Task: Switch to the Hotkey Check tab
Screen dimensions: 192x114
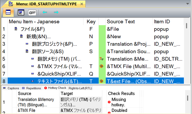Action: (x=55, y=88)
